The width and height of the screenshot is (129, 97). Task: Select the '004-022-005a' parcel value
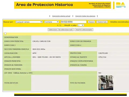[x=39, y=49]
